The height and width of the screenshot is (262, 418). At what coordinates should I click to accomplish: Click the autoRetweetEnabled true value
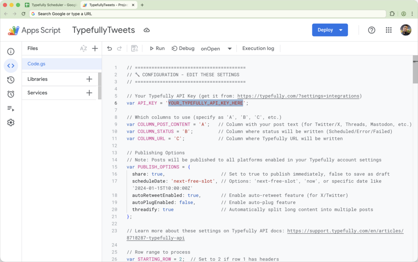tap(193, 196)
